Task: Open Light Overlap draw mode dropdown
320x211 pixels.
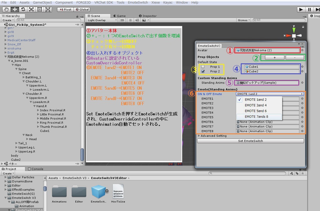Action: tap(102, 20)
